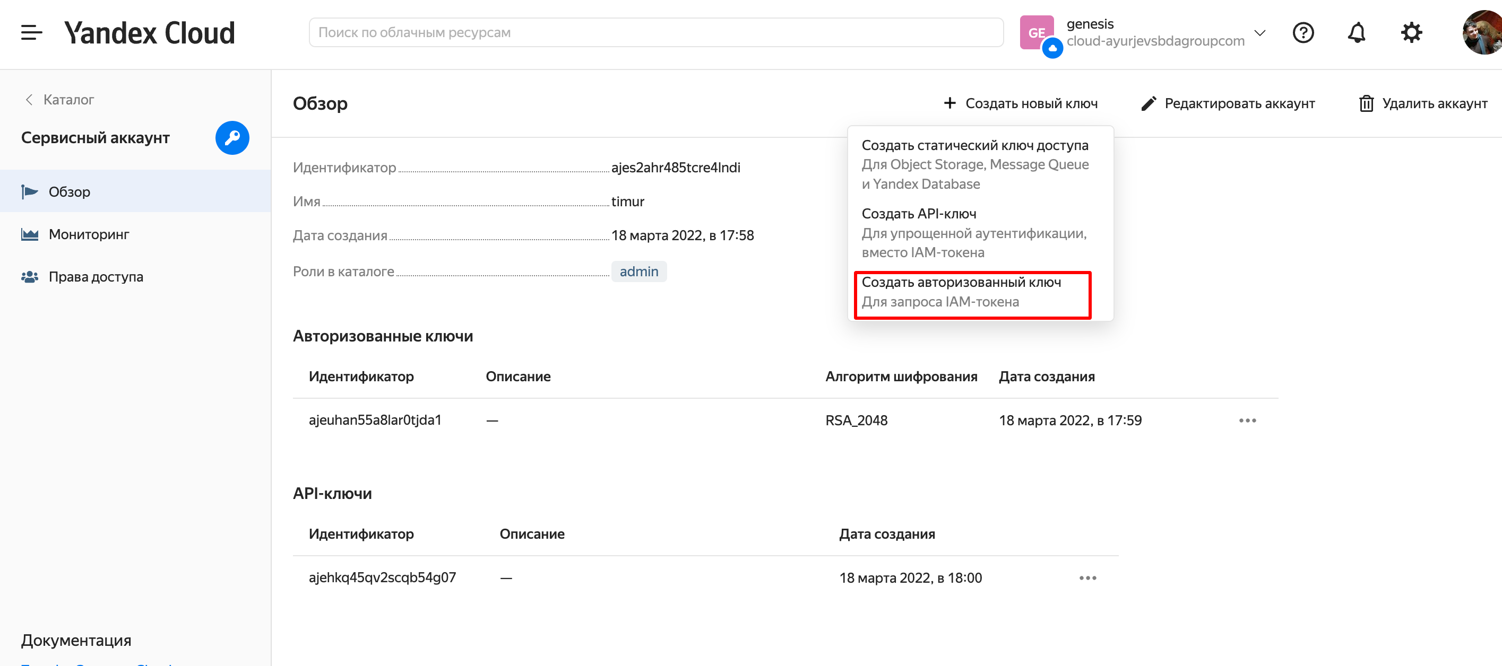The height and width of the screenshot is (666, 1502).
Task: Focus the cloud resources search field
Action: click(656, 33)
